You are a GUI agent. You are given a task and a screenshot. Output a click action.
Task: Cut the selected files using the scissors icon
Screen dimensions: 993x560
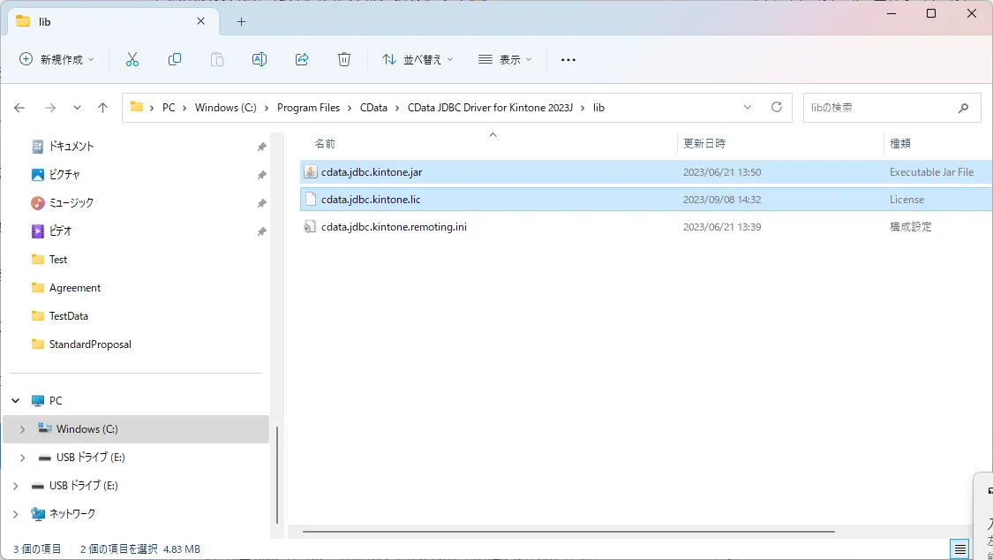(x=132, y=59)
